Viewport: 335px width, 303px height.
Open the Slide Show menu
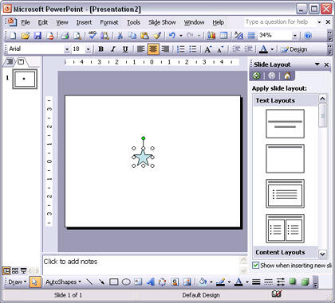[x=162, y=22]
